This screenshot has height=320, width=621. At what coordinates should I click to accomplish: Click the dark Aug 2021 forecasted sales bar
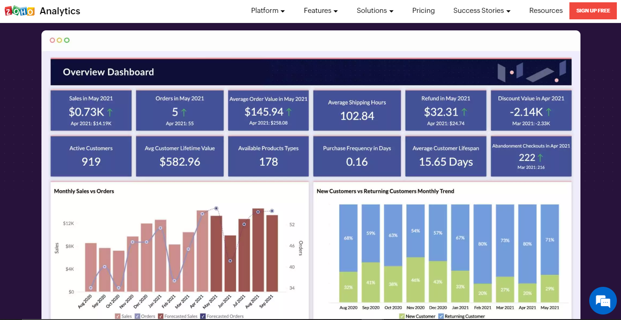(258, 250)
